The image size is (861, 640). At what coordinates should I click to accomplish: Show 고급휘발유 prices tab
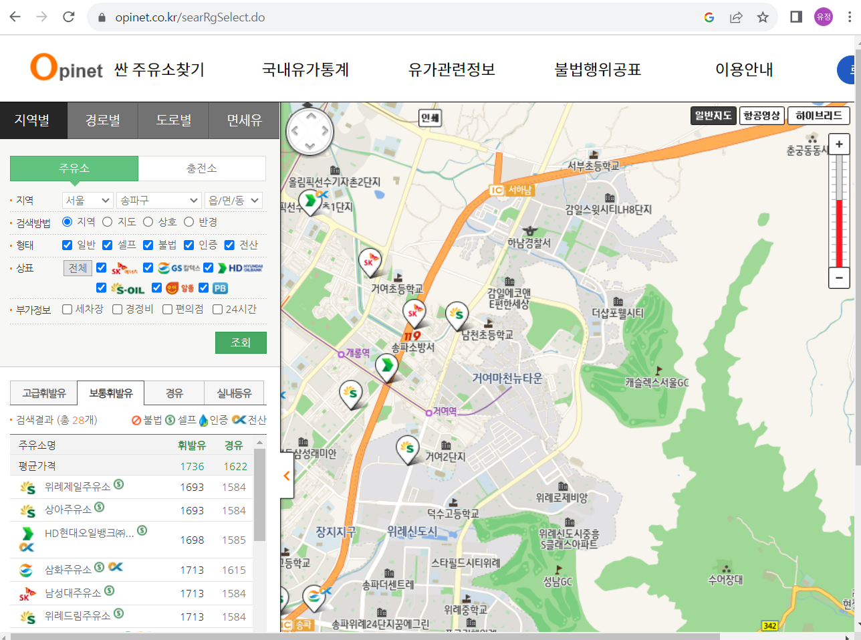tap(44, 393)
